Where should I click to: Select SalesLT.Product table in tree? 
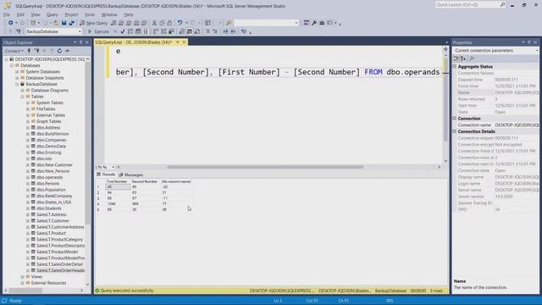pyautogui.click(x=51, y=234)
